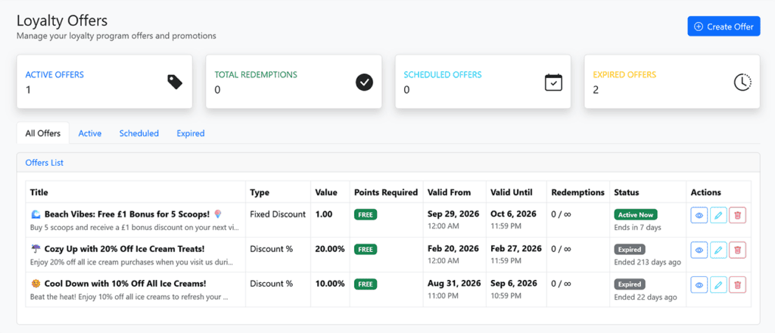Click the 'Ended 213 days ago' text
This screenshot has width=775, height=333.
coord(648,262)
